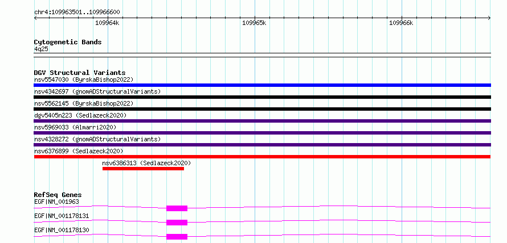Select the EGF|NM_001178131 transcript label
The width and height of the screenshot is (507, 243).
click(x=62, y=216)
